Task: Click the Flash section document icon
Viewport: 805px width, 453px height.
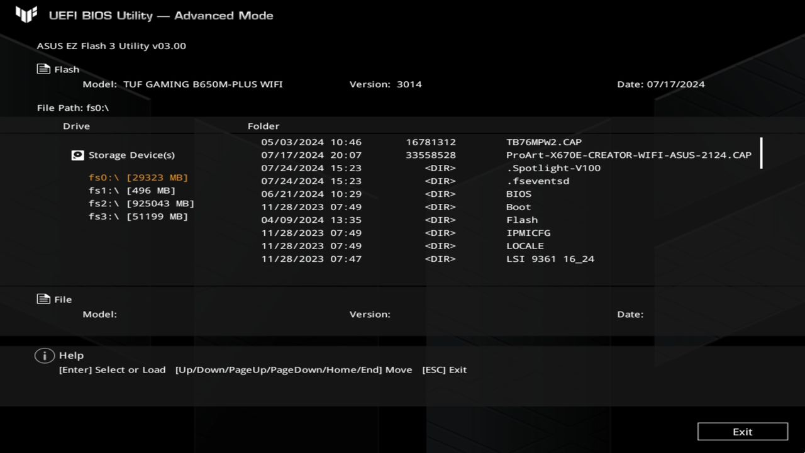Action: [43, 69]
